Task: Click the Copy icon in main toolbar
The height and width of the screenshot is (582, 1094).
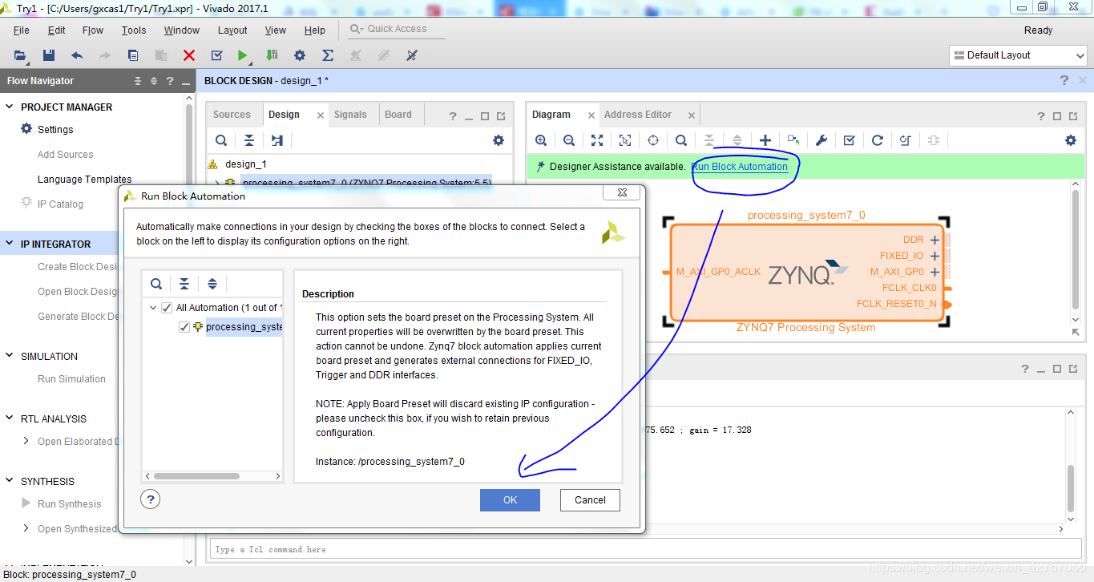Action: (133, 55)
